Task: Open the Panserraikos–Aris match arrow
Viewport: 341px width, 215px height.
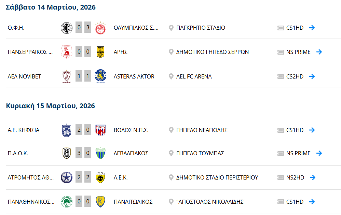Action: [x=319, y=52]
